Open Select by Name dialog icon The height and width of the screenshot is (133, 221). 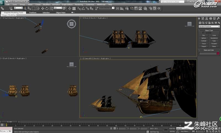(x=29, y=9)
